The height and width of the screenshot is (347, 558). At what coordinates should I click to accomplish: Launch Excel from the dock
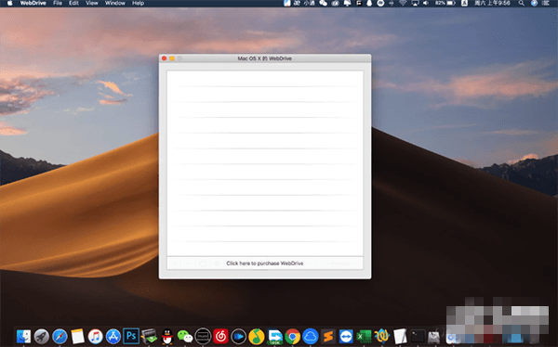pyautogui.click(x=364, y=336)
